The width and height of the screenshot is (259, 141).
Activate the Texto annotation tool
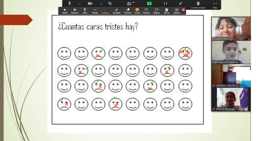pyautogui.click(x=85, y=11)
